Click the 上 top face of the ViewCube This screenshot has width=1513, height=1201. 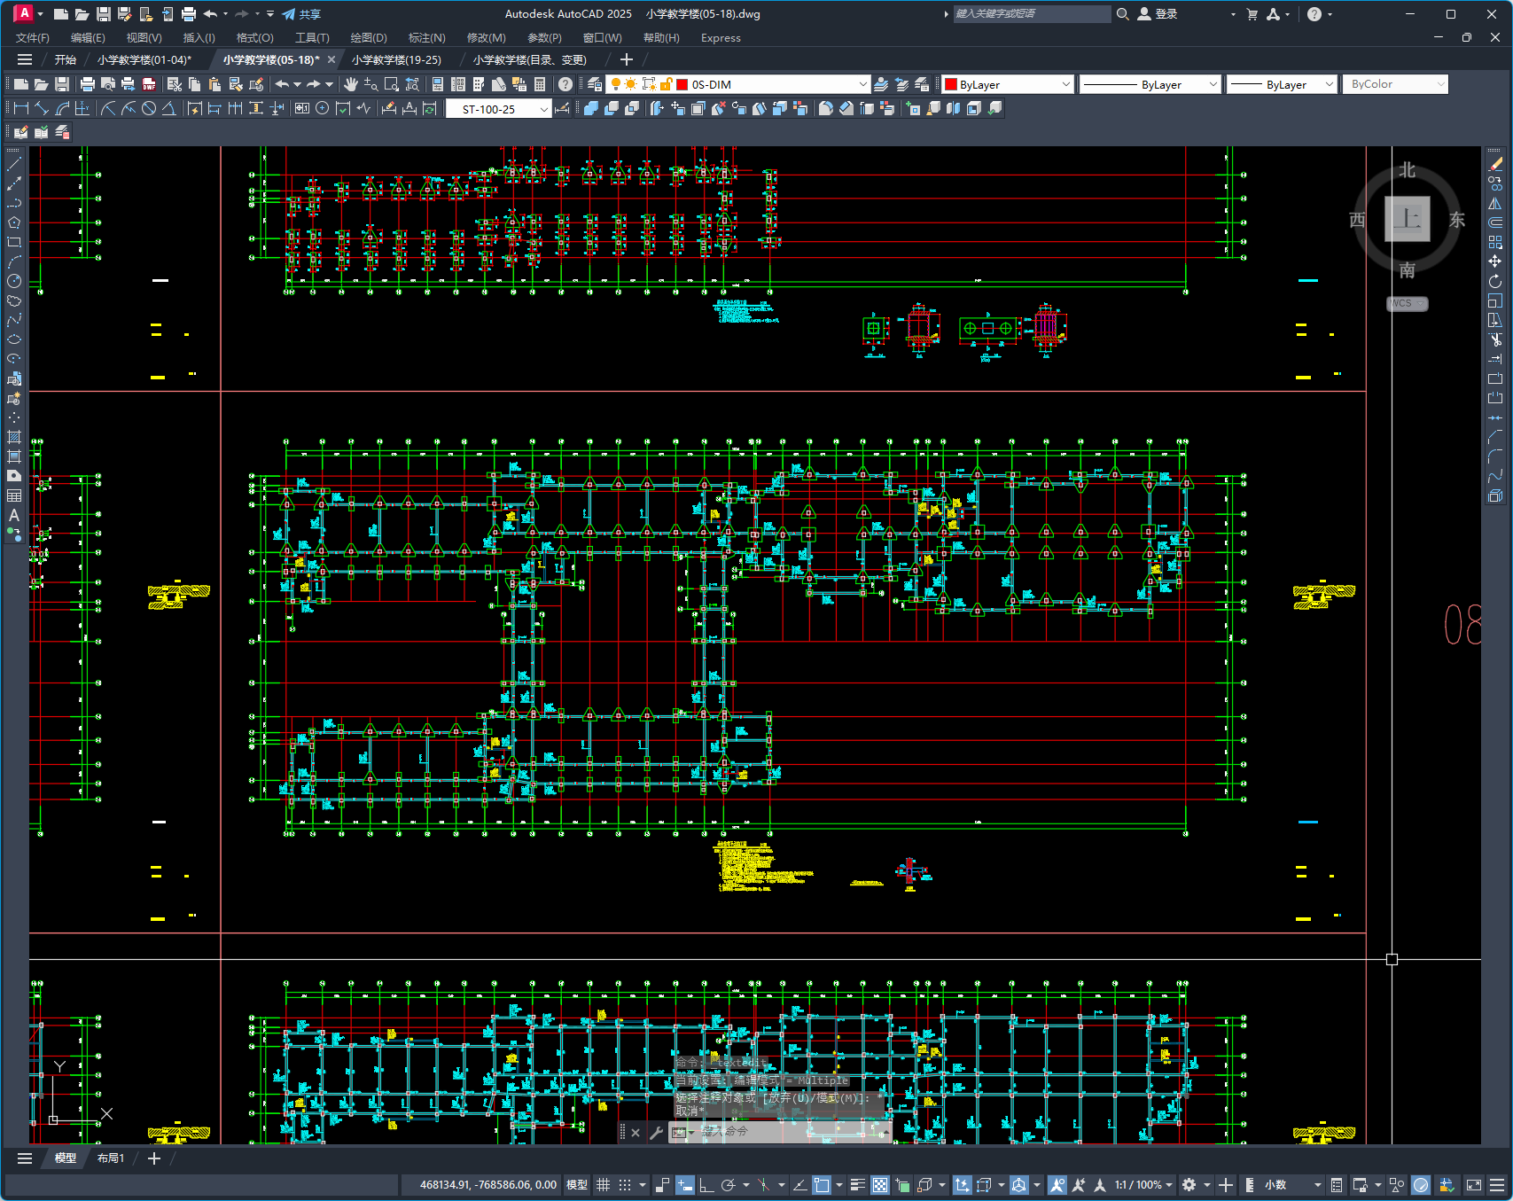[x=1408, y=219]
